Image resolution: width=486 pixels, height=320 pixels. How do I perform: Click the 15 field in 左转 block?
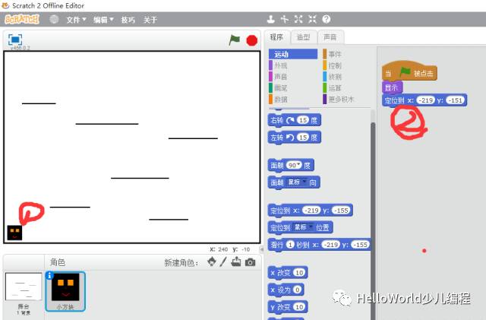pyautogui.click(x=303, y=137)
